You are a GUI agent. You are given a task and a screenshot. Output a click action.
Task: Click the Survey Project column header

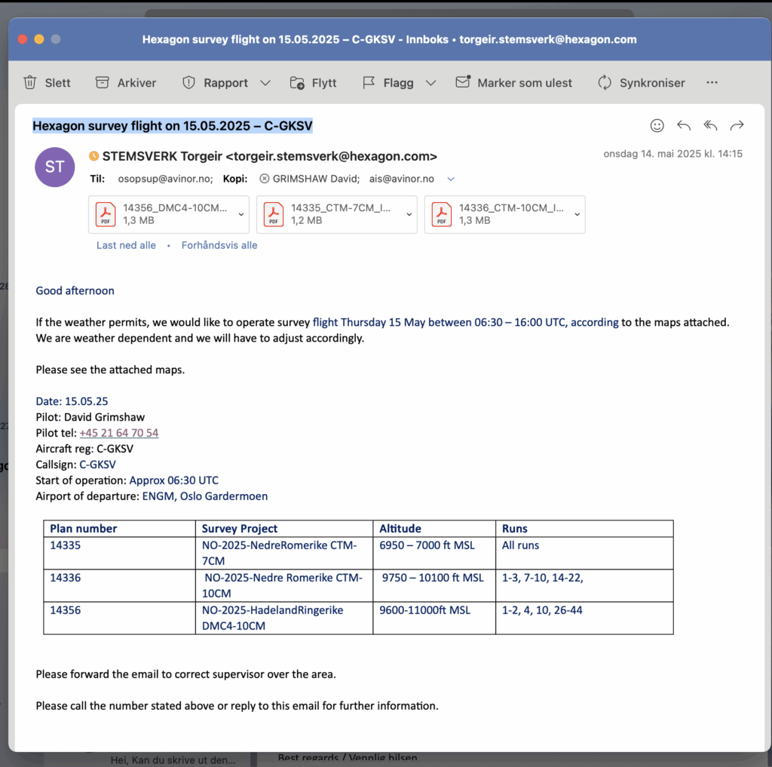pos(239,529)
